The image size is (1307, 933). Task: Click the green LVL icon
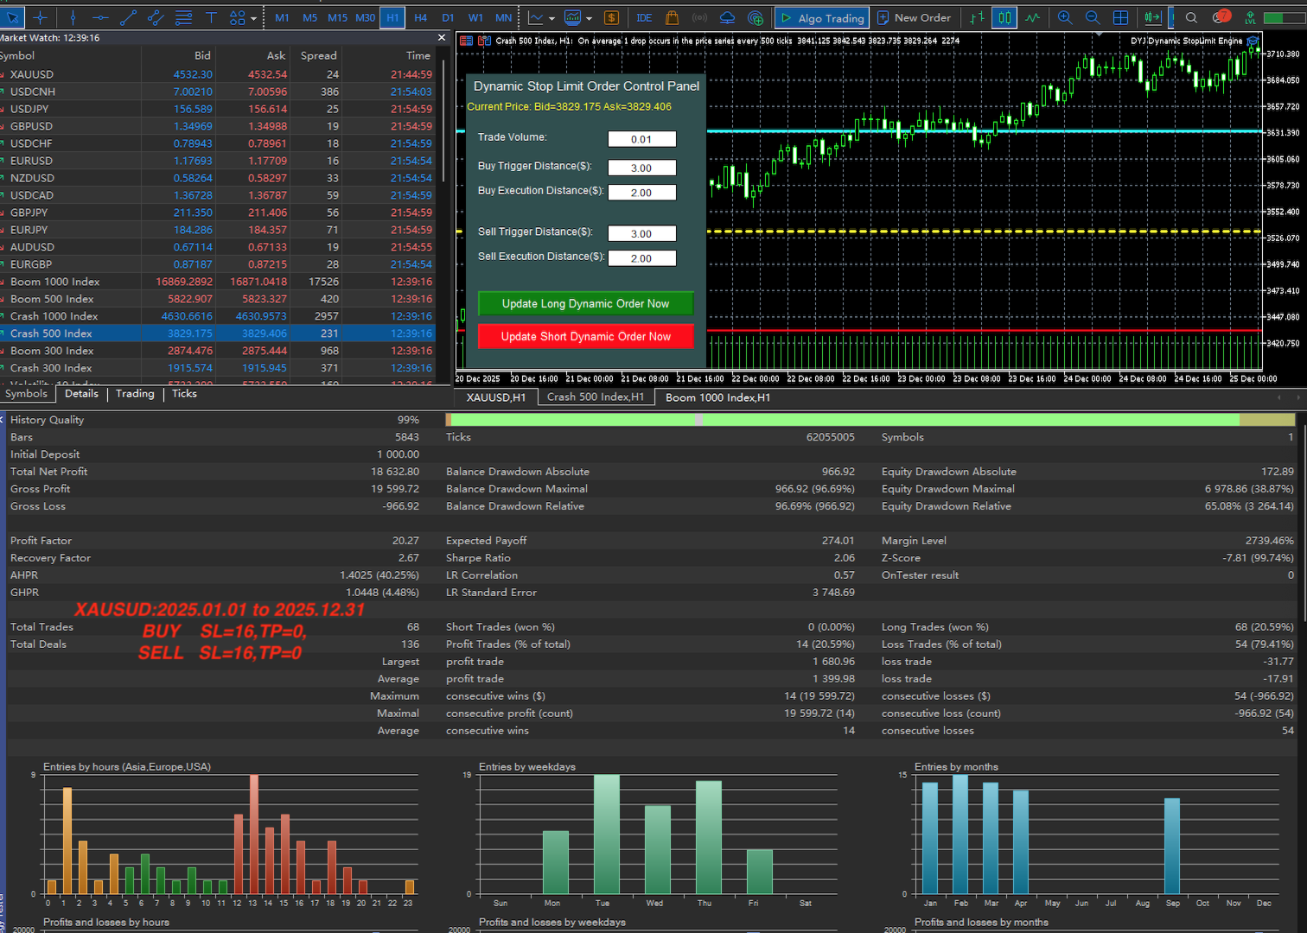click(1250, 17)
